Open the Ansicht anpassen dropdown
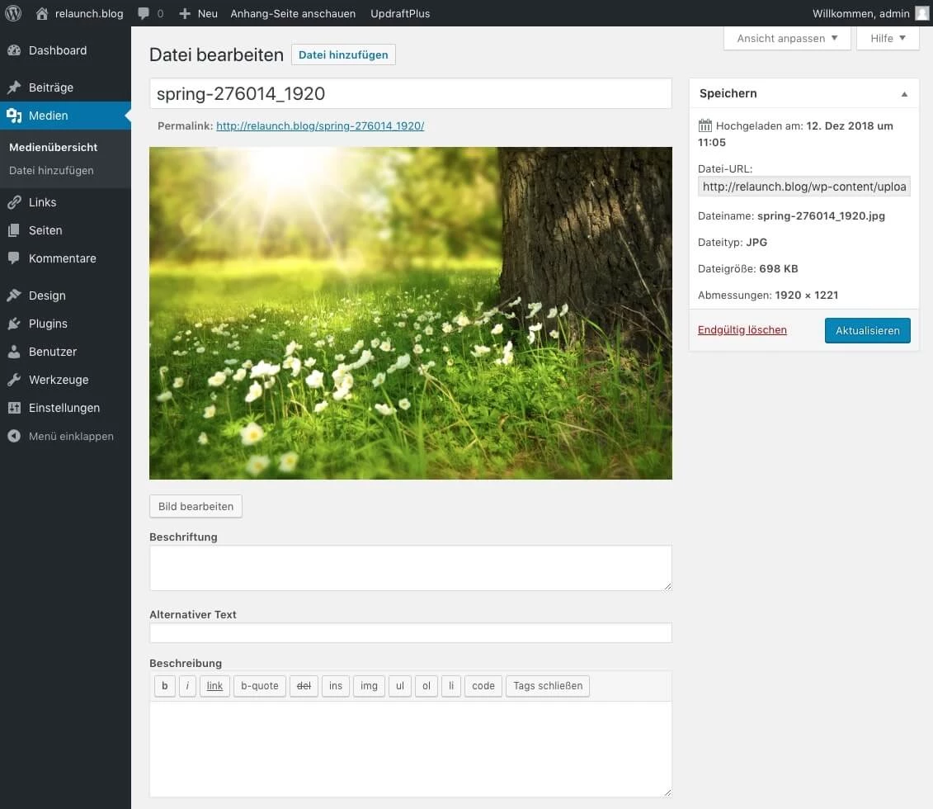Screen dimensions: 933x809 (x=786, y=38)
